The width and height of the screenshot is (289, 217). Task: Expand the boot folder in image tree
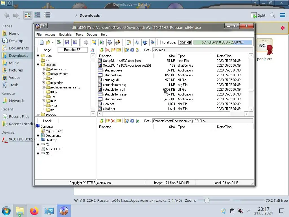[38, 56]
